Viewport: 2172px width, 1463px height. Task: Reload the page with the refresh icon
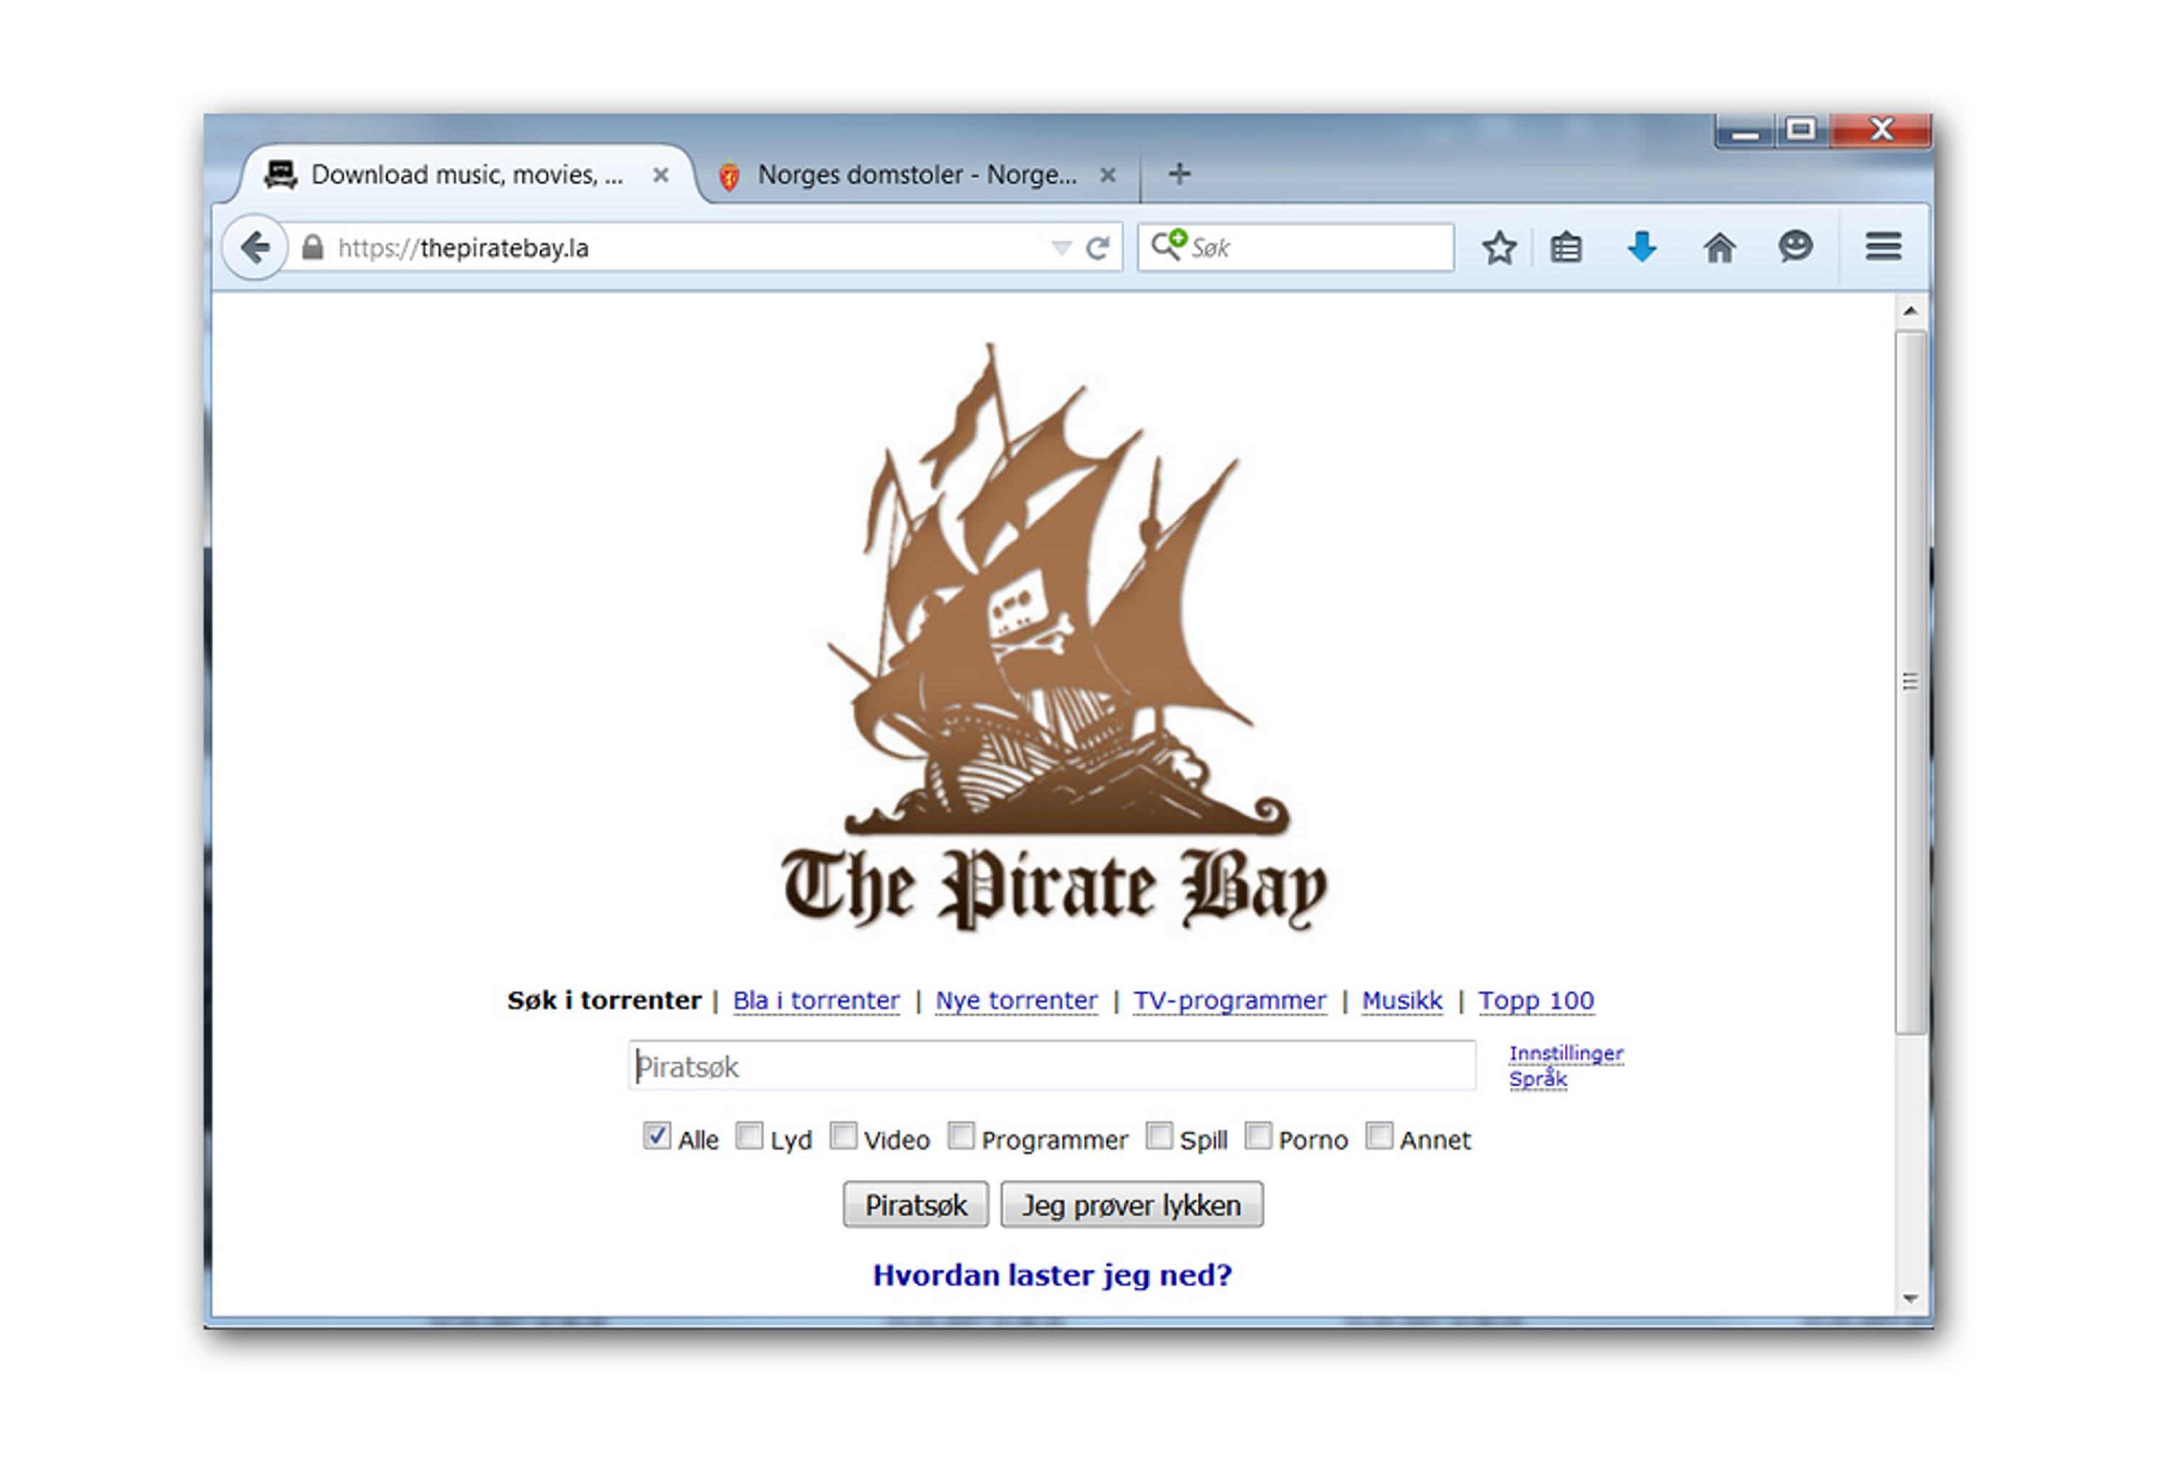(1099, 248)
